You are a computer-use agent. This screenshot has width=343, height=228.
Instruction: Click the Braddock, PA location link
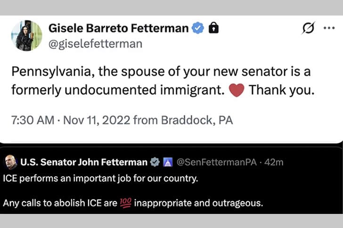pos(197,119)
